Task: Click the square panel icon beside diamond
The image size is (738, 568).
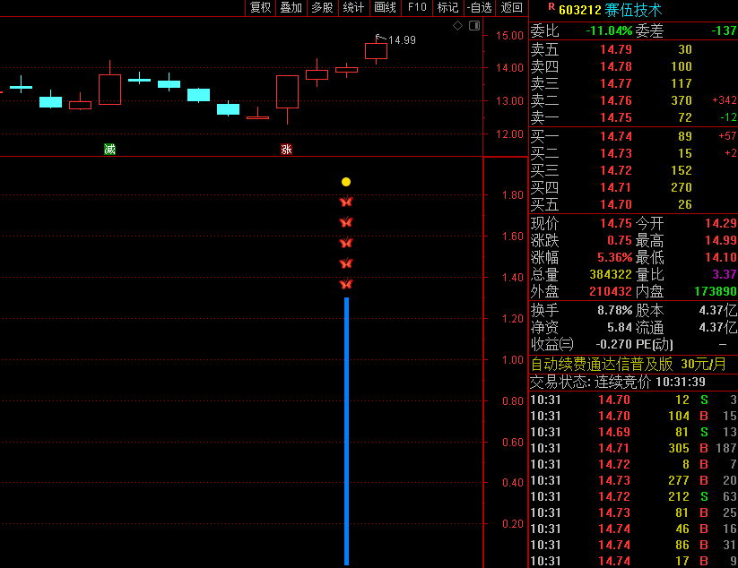Action: pos(472,26)
